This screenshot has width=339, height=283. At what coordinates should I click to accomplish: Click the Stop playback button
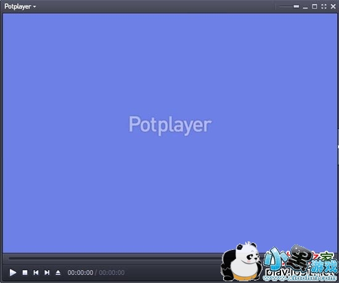[25, 273]
